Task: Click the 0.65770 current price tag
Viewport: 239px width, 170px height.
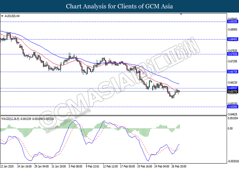Action: coord(232,91)
